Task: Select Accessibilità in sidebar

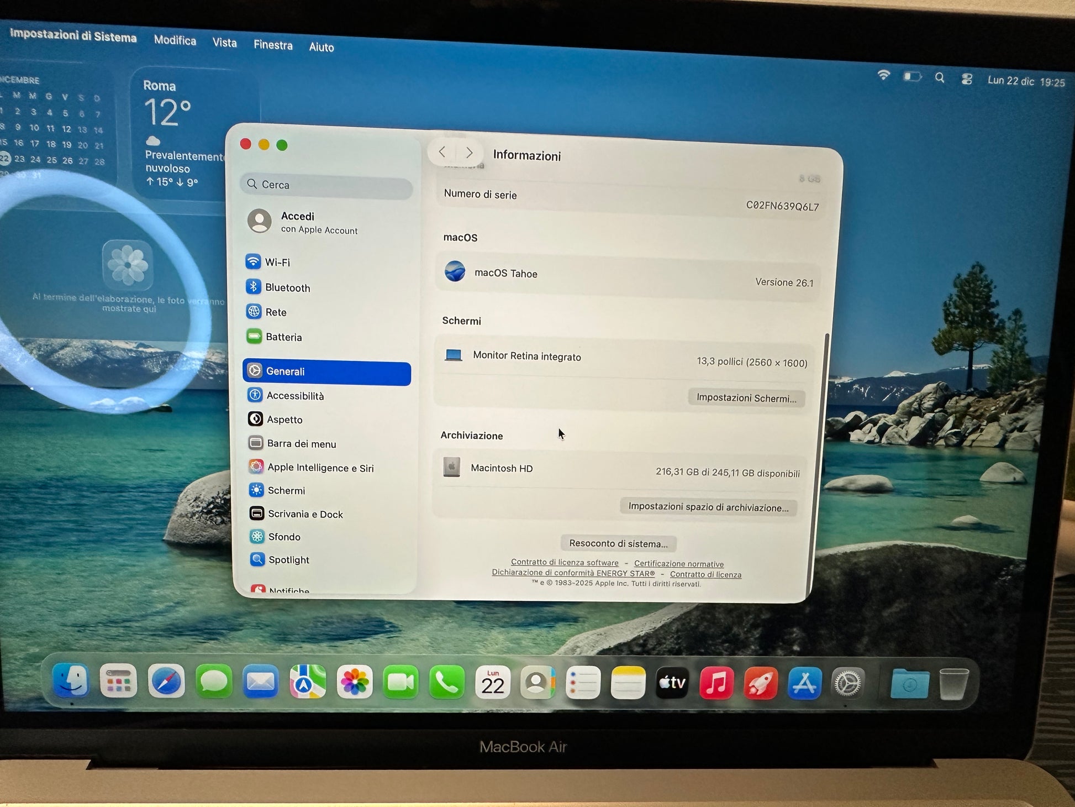Action: point(294,396)
